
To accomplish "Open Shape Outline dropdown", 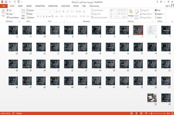I will pyautogui.click(x=146, y=14).
